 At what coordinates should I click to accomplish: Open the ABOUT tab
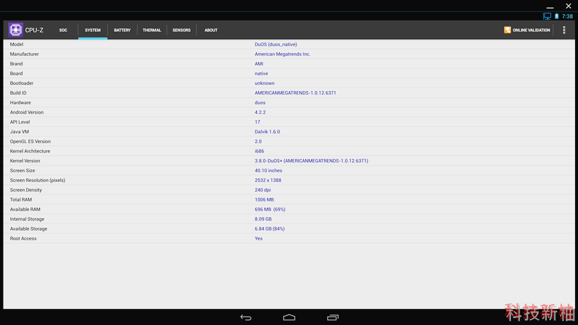pyautogui.click(x=211, y=30)
